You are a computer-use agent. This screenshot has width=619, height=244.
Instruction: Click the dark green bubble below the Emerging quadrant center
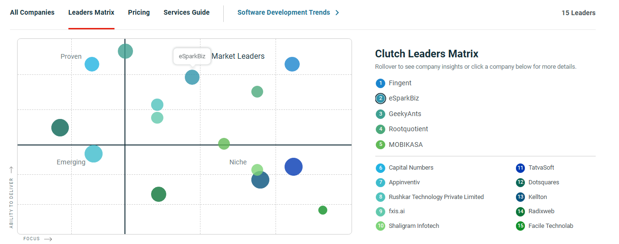coord(159,194)
